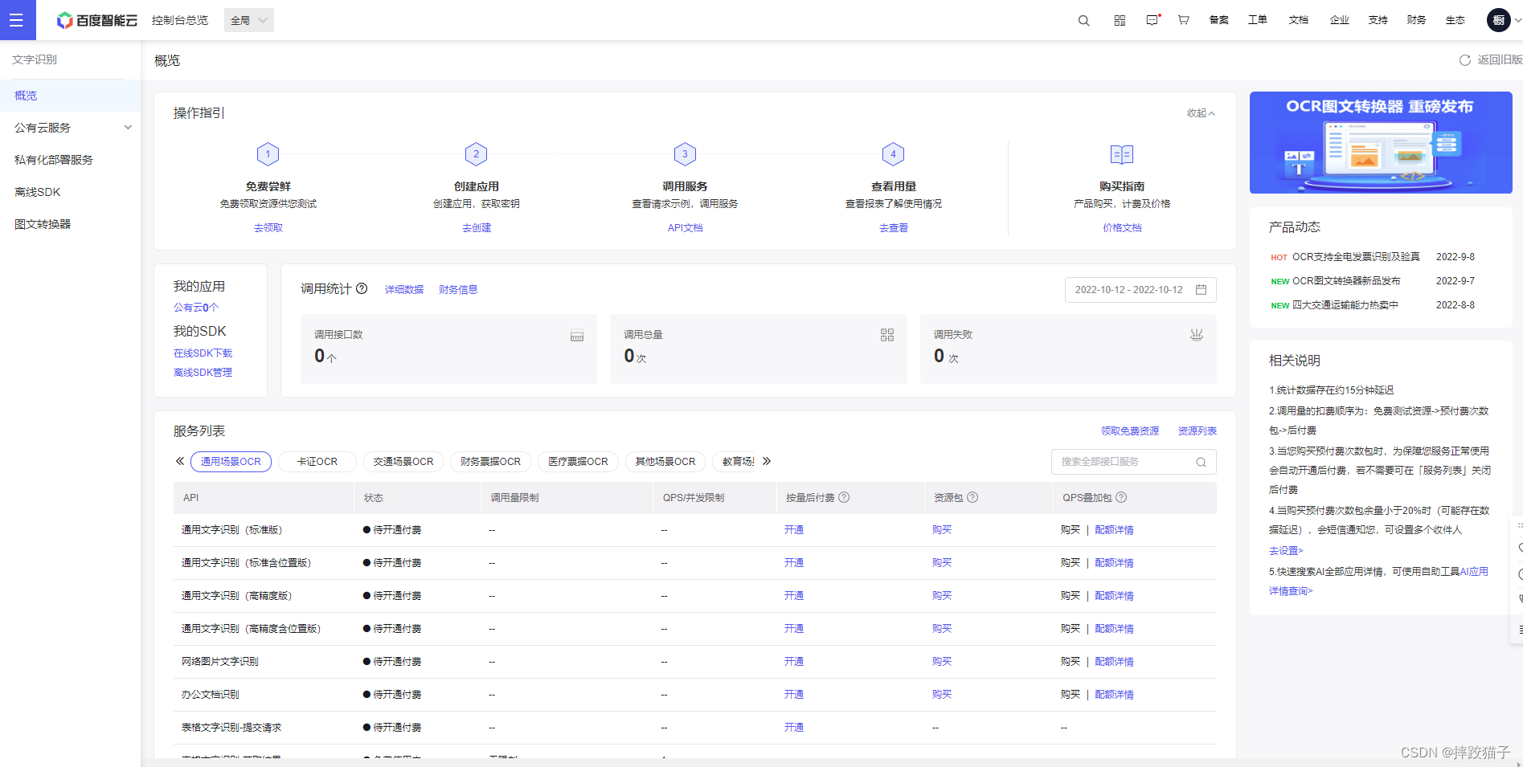This screenshot has width=1523, height=767.
Task: Select the 卡证OCR service tab
Action: 317,462
